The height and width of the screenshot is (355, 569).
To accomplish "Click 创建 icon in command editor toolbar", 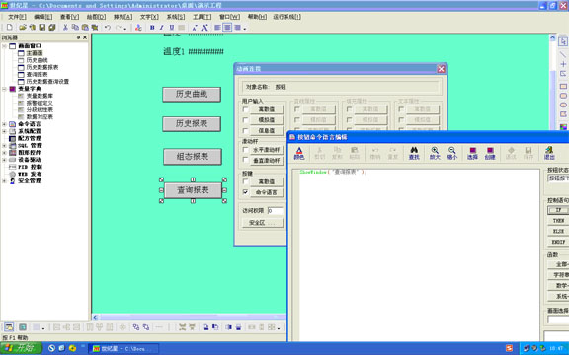I will [490, 153].
